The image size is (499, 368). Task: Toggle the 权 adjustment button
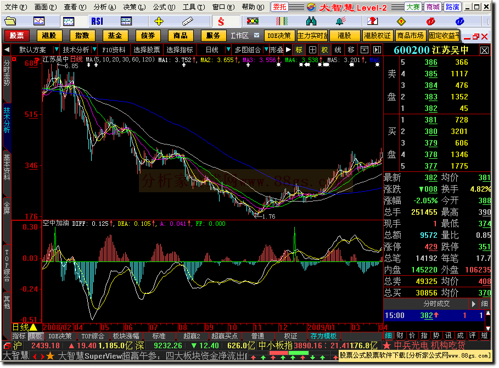[324, 49]
